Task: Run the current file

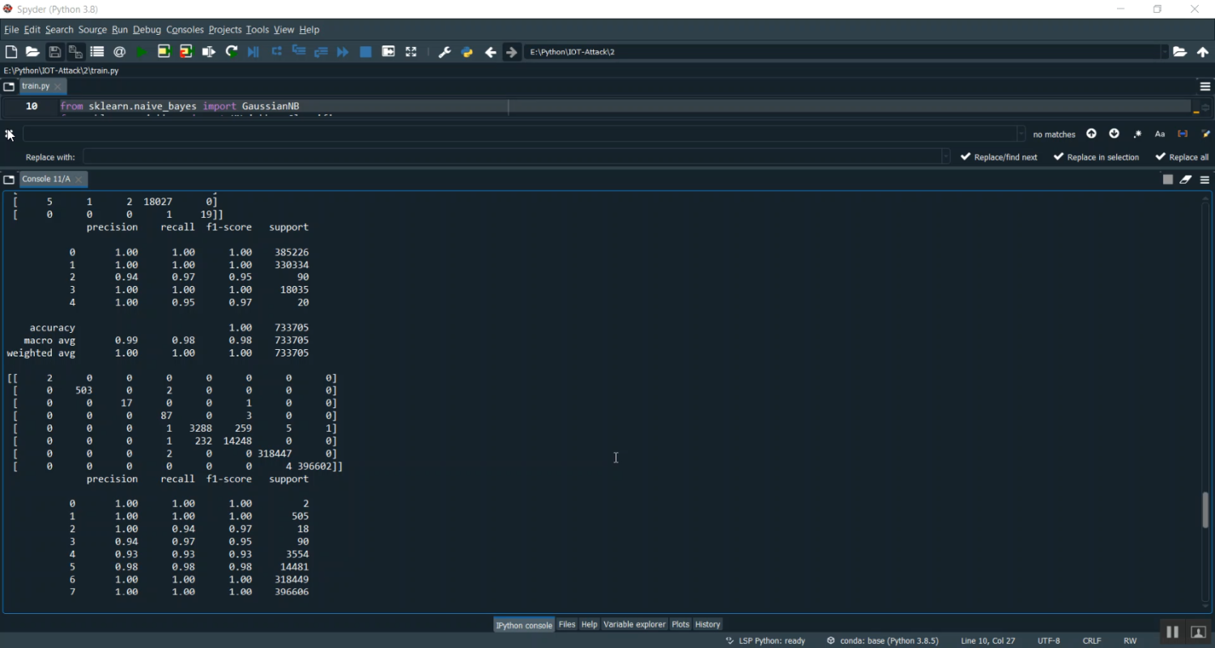Action: click(140, 51)
